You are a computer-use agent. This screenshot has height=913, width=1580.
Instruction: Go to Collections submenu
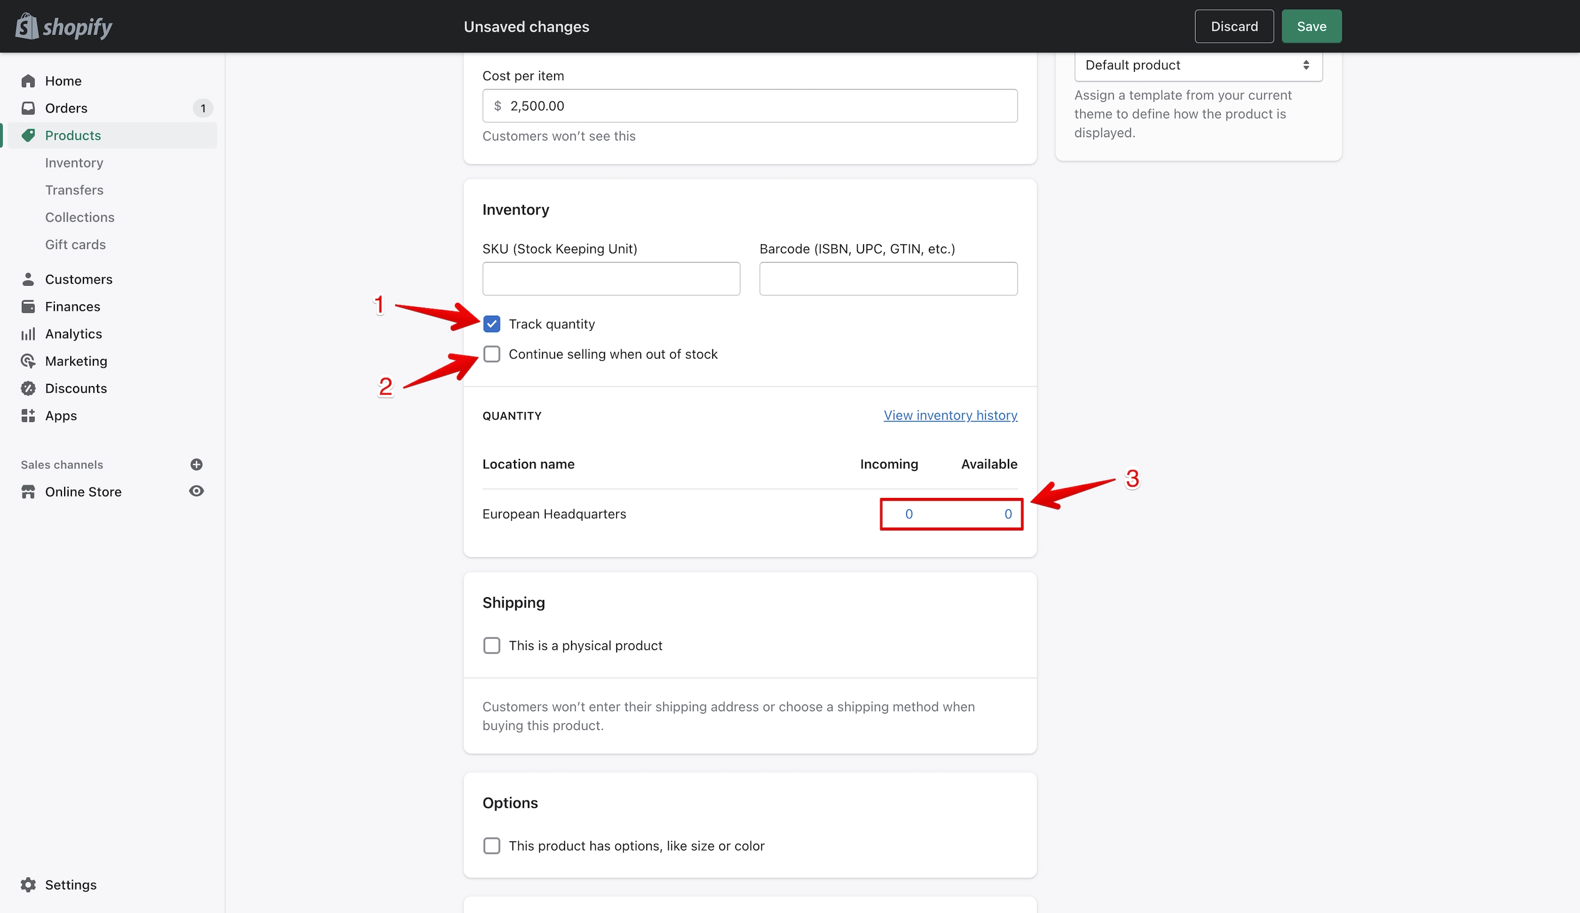pos(80,218)
